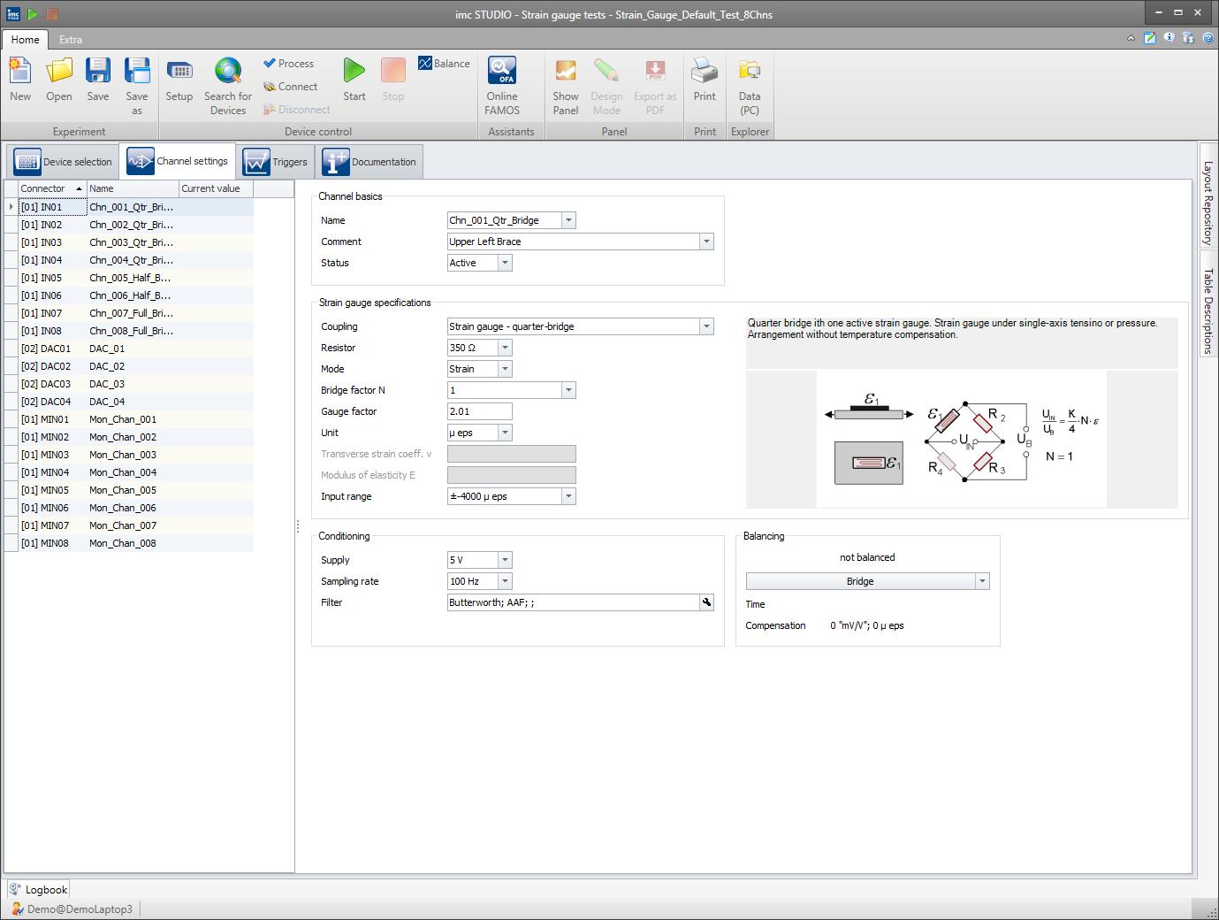
Task: Open the Unit dropdown
Action: pos(505,433)
